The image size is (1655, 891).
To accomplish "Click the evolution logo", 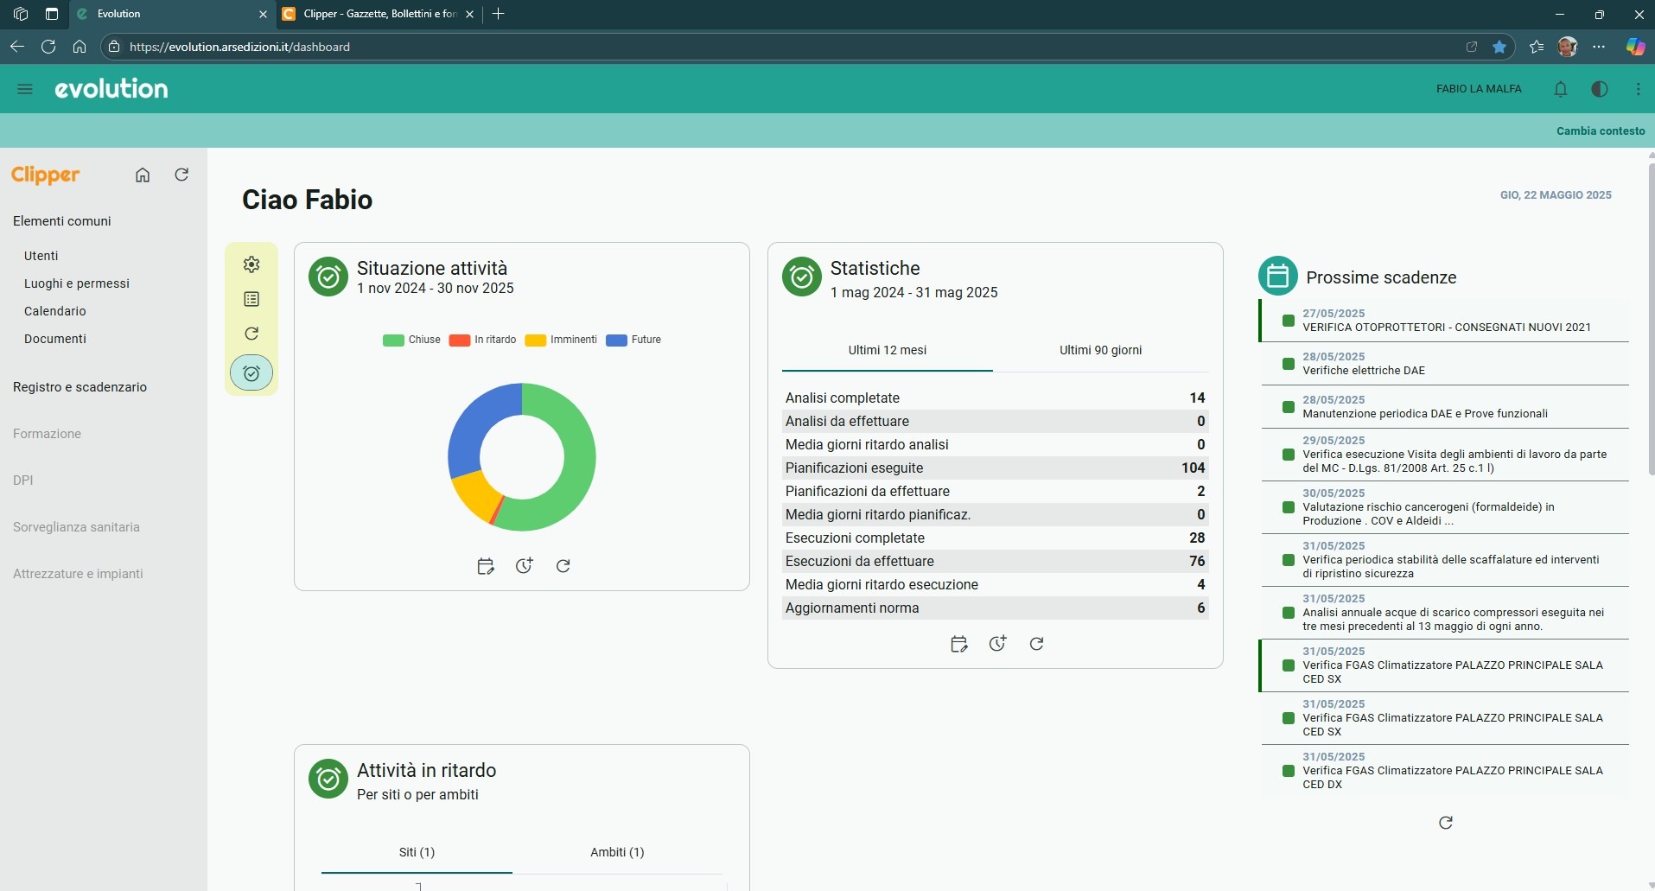I will tap(111, 89).
